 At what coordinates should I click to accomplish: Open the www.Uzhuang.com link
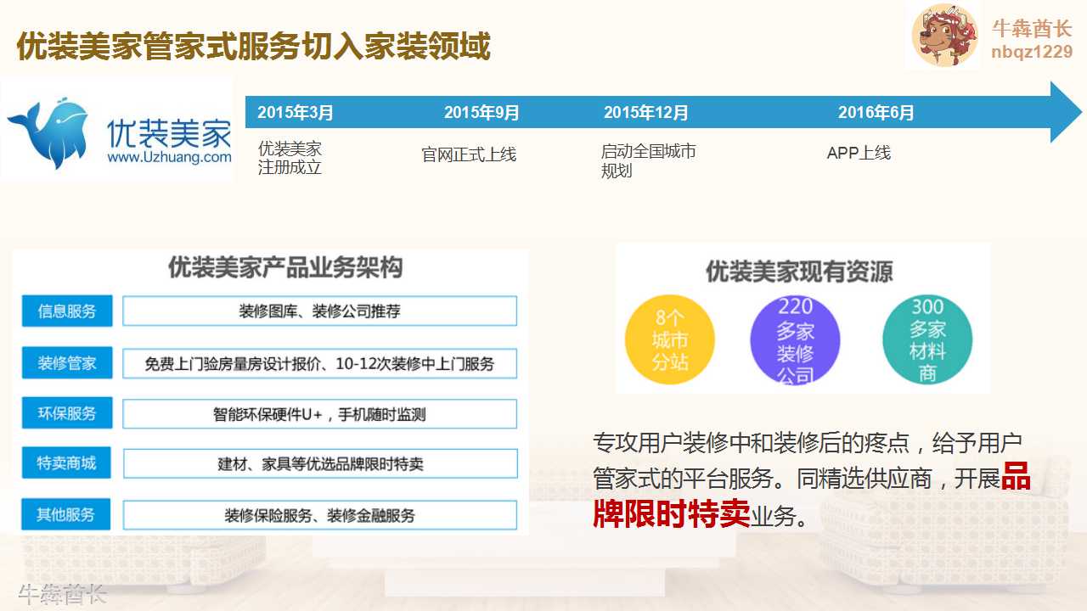(x=169, y=157)
